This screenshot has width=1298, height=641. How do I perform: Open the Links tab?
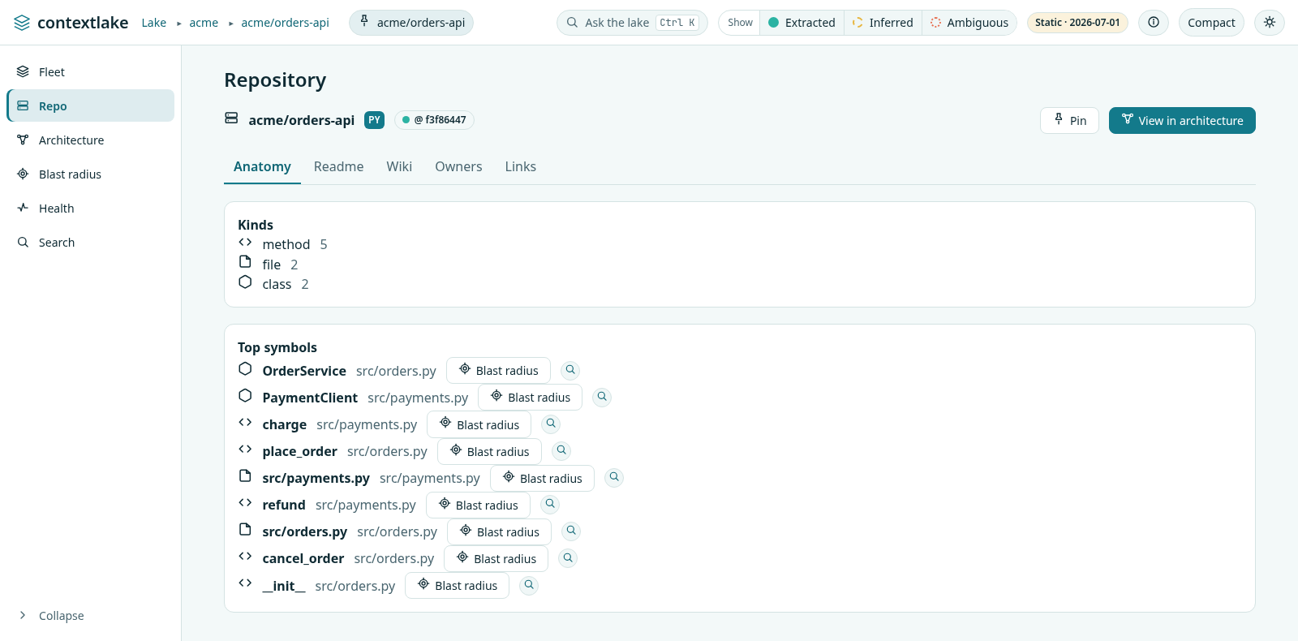(x=520, y=166)
